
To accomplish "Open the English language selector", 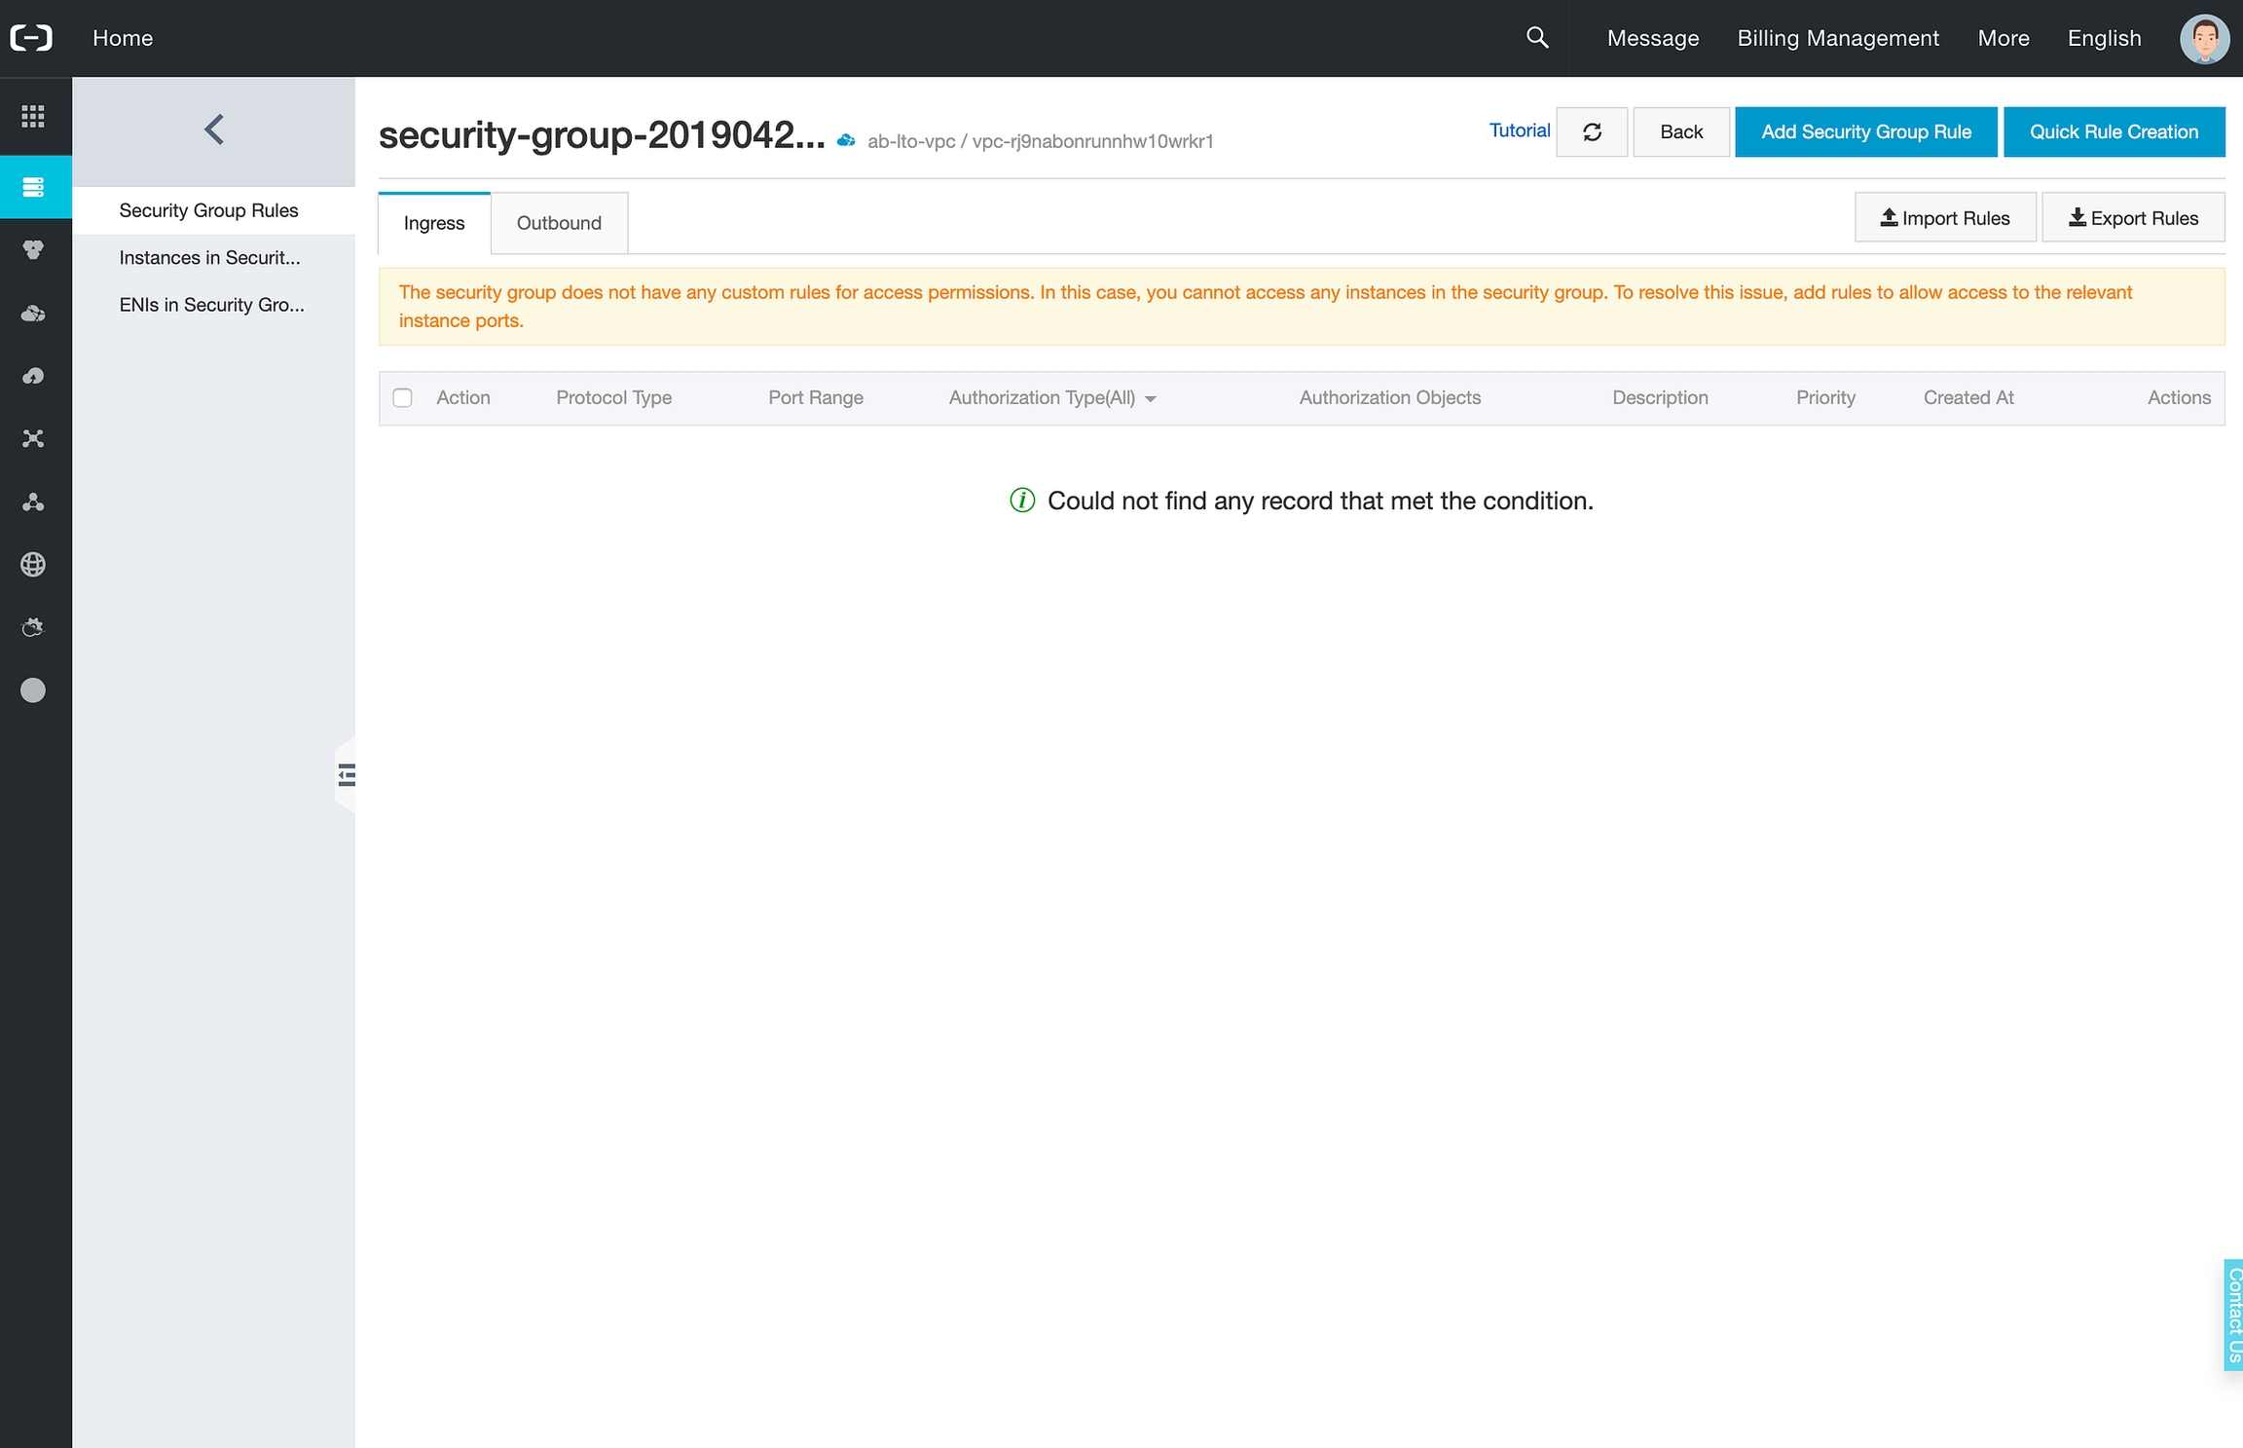I will click(x=2104, y=38).
